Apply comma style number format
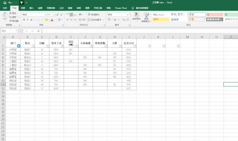238x141 pixels. coord(119,20)
